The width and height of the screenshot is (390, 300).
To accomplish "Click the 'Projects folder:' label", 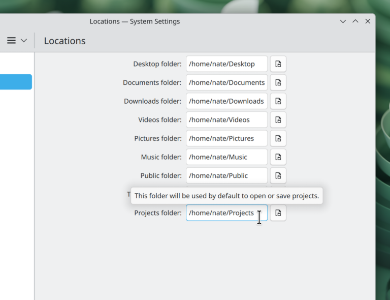I will 158,213.
